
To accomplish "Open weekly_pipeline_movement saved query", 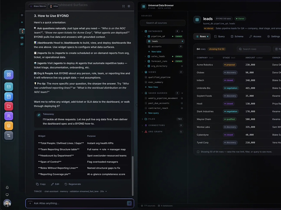I will click(163, 98).
